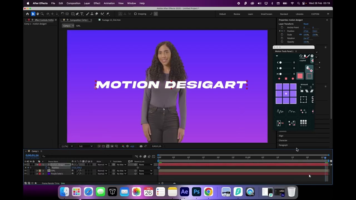
Task: Select the Home icon in the toolbar
Action: pyautogui.click(x=27, y=14)
